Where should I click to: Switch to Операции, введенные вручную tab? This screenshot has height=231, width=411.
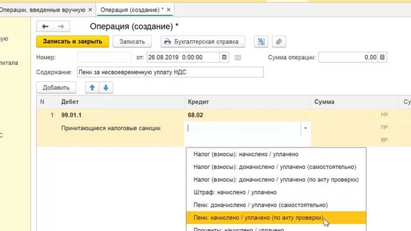point(43,10)
